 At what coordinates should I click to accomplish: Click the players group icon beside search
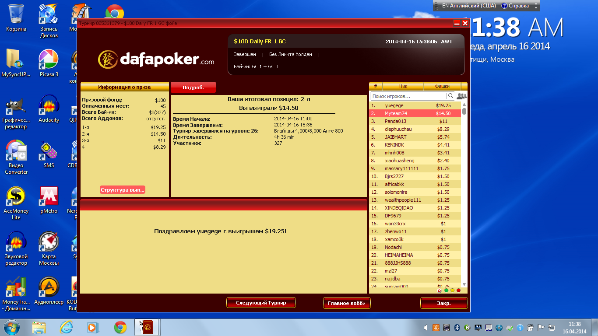coord(461,96)
